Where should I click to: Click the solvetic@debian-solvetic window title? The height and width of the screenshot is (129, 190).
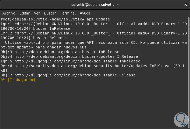click(95, 5)
